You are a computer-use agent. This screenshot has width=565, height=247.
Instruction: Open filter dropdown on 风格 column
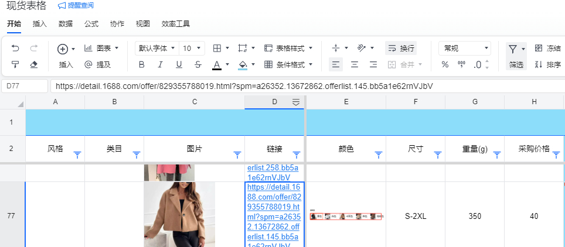[x=77, y=155]
